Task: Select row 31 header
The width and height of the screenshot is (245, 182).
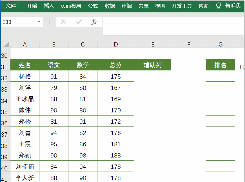Action: [x=5, y=65]
